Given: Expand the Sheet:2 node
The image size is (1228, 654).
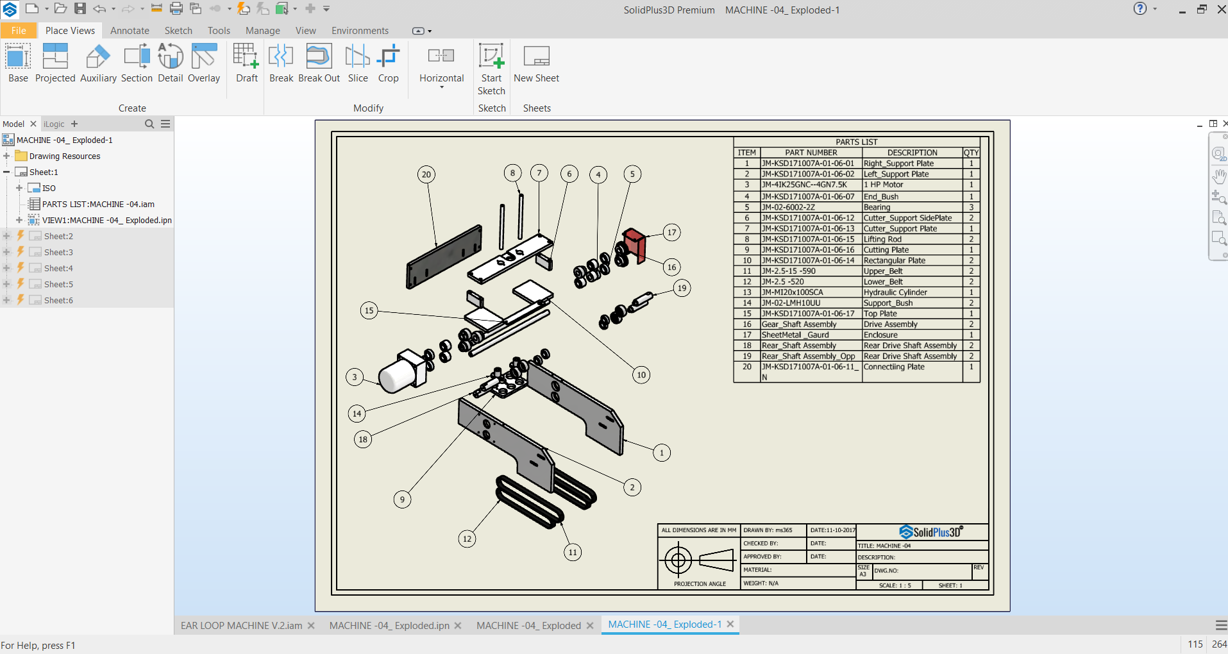Looking at the screenshot, I should 6,236.
